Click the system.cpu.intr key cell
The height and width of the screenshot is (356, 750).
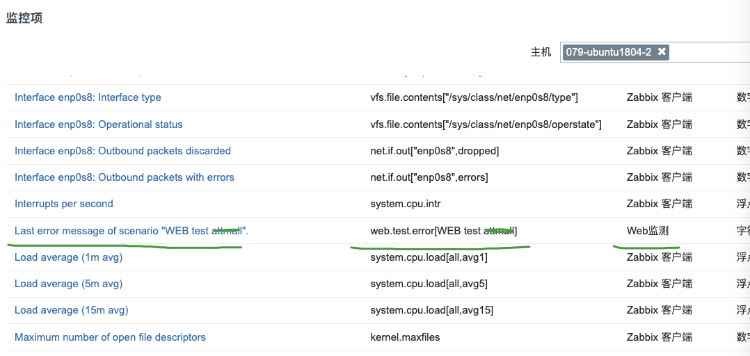click(405, 204)
